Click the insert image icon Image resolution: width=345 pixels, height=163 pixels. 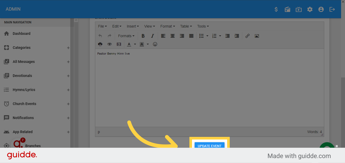pyautogui.click(x=257, y=36)
